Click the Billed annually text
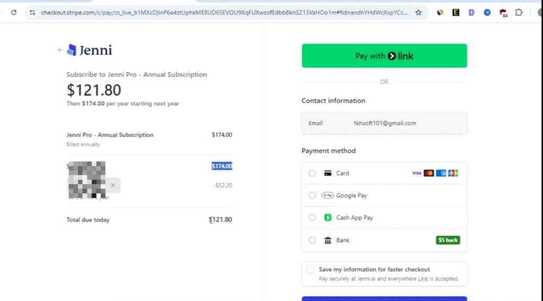Viewport: 543px width, 301px height. pyautogui.click(x=83, y=144)
